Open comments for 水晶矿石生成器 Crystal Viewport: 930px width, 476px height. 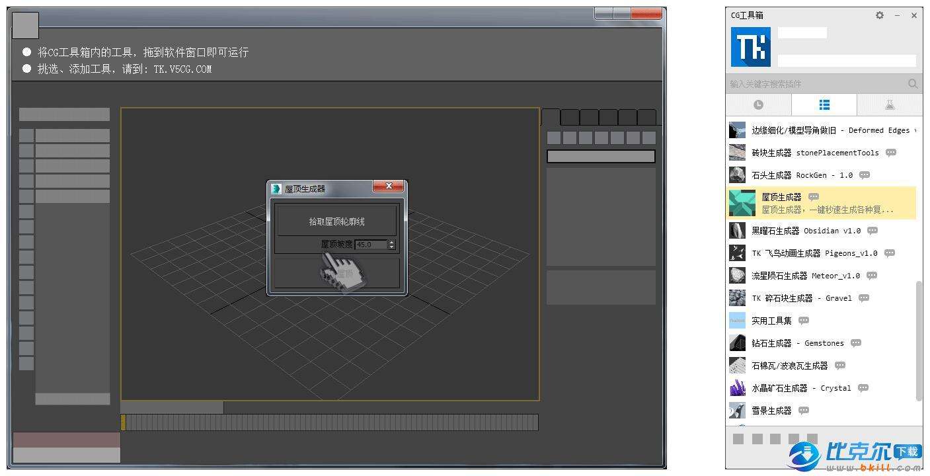click(x=863, y=388)
